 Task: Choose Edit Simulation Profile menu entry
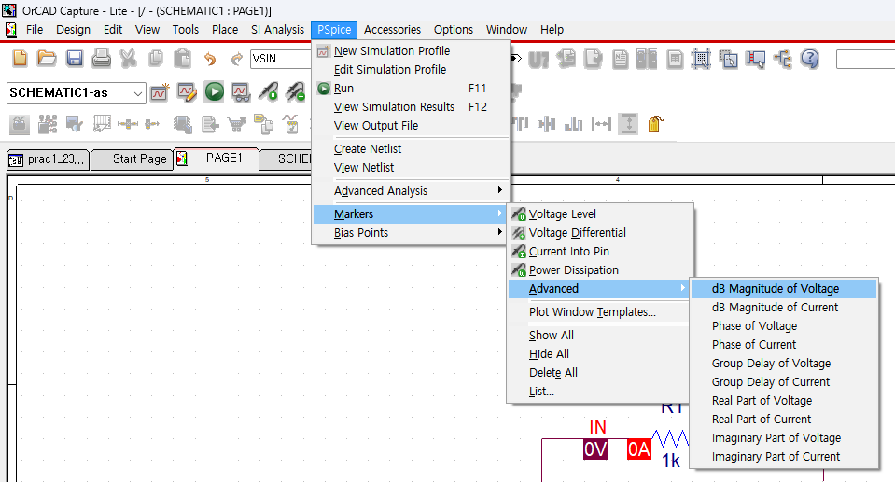tap(411, 70)
